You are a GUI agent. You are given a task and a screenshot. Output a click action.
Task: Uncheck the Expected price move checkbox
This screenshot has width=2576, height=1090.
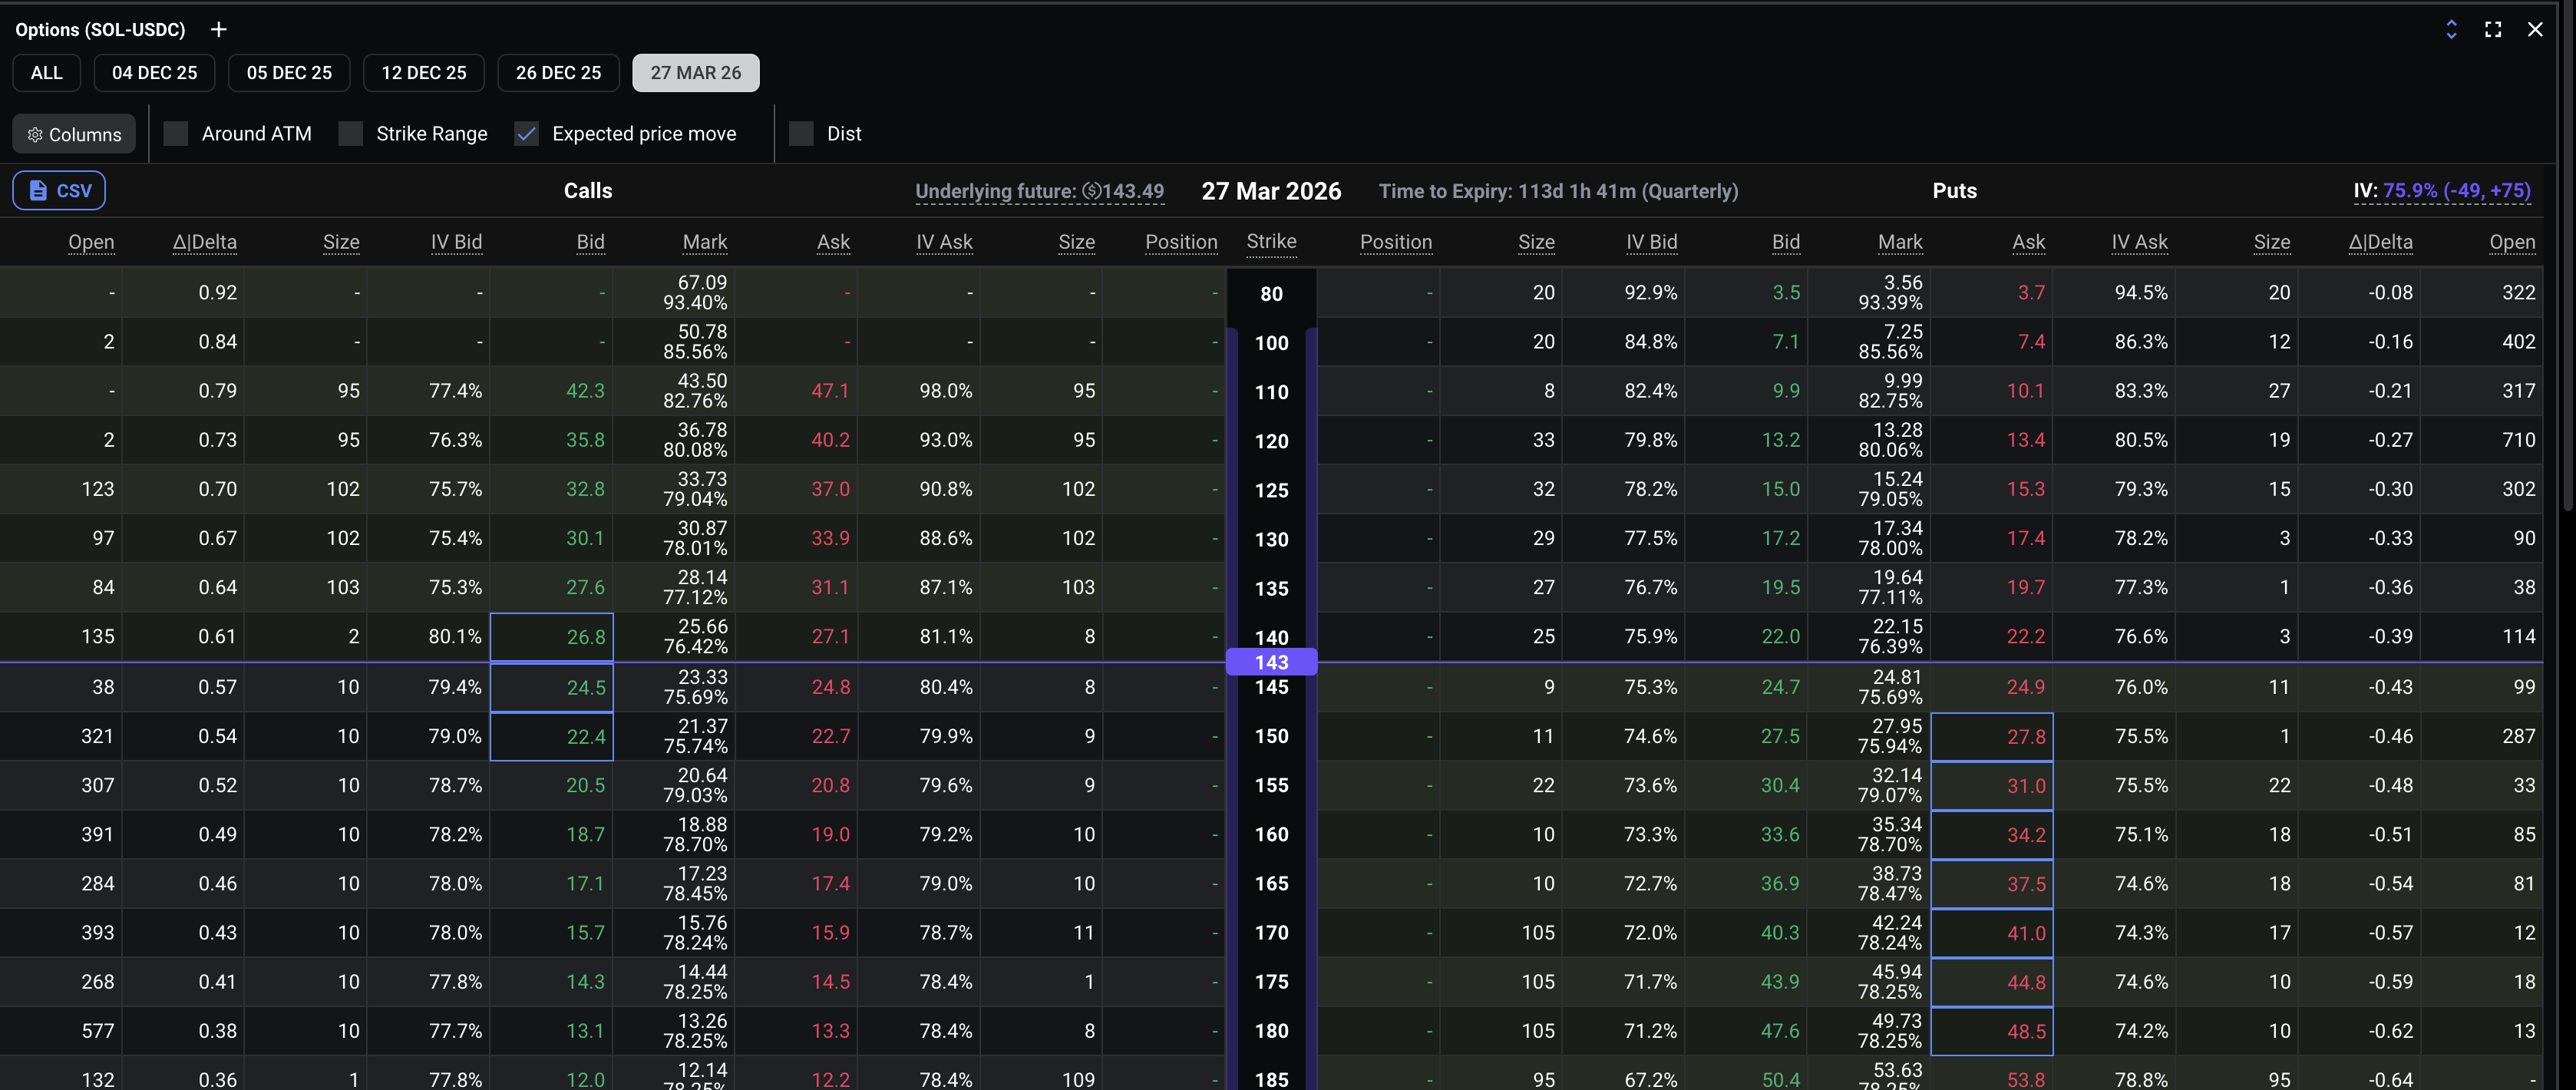click(x=527, y=134)
